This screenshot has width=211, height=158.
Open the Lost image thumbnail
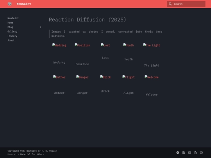pos(105,45)
